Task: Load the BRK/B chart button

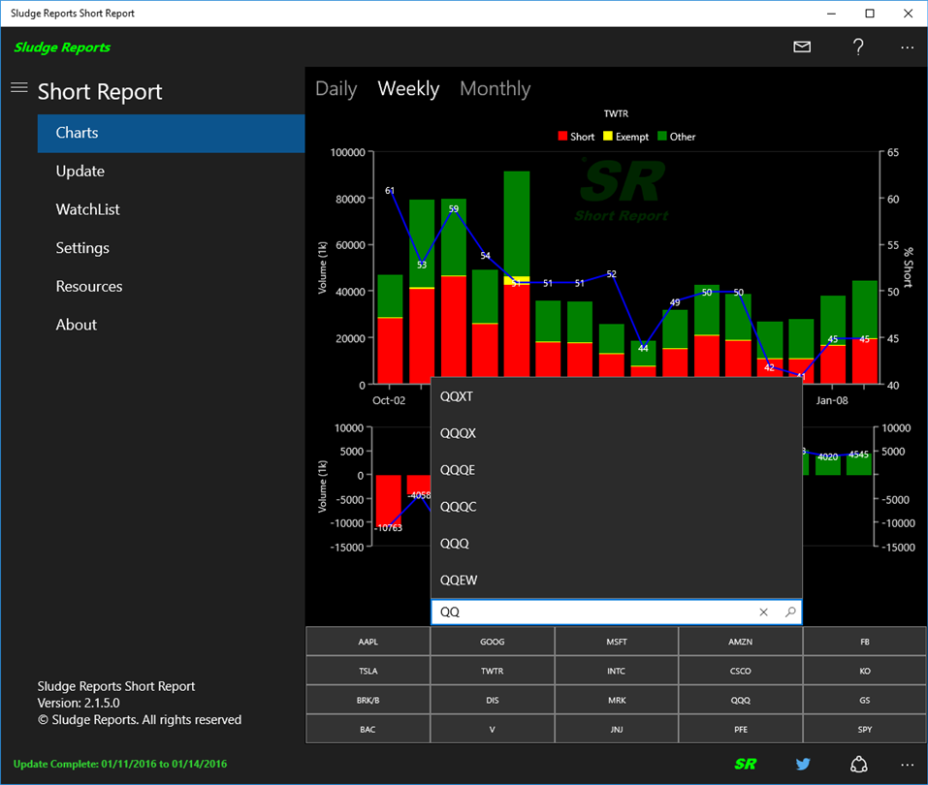Action: pyautogui.click(x=368, y=701)
